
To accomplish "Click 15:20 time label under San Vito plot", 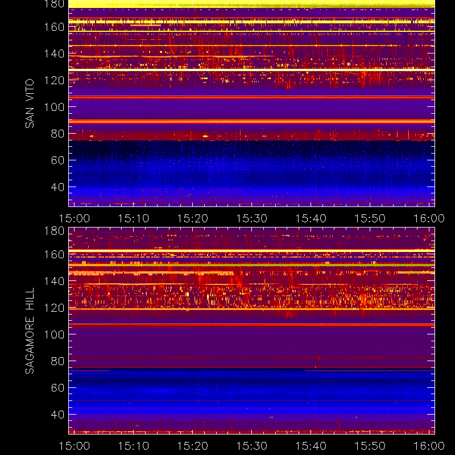I will pos(193,218).
